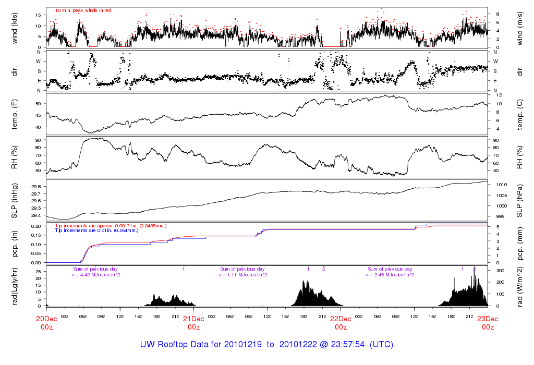Click the '20Dec' date label
The width and height of the screenshot is (534, 365).
click(46, 319)
